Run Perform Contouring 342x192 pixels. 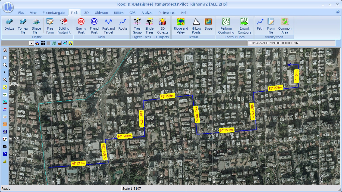(226, 26)
